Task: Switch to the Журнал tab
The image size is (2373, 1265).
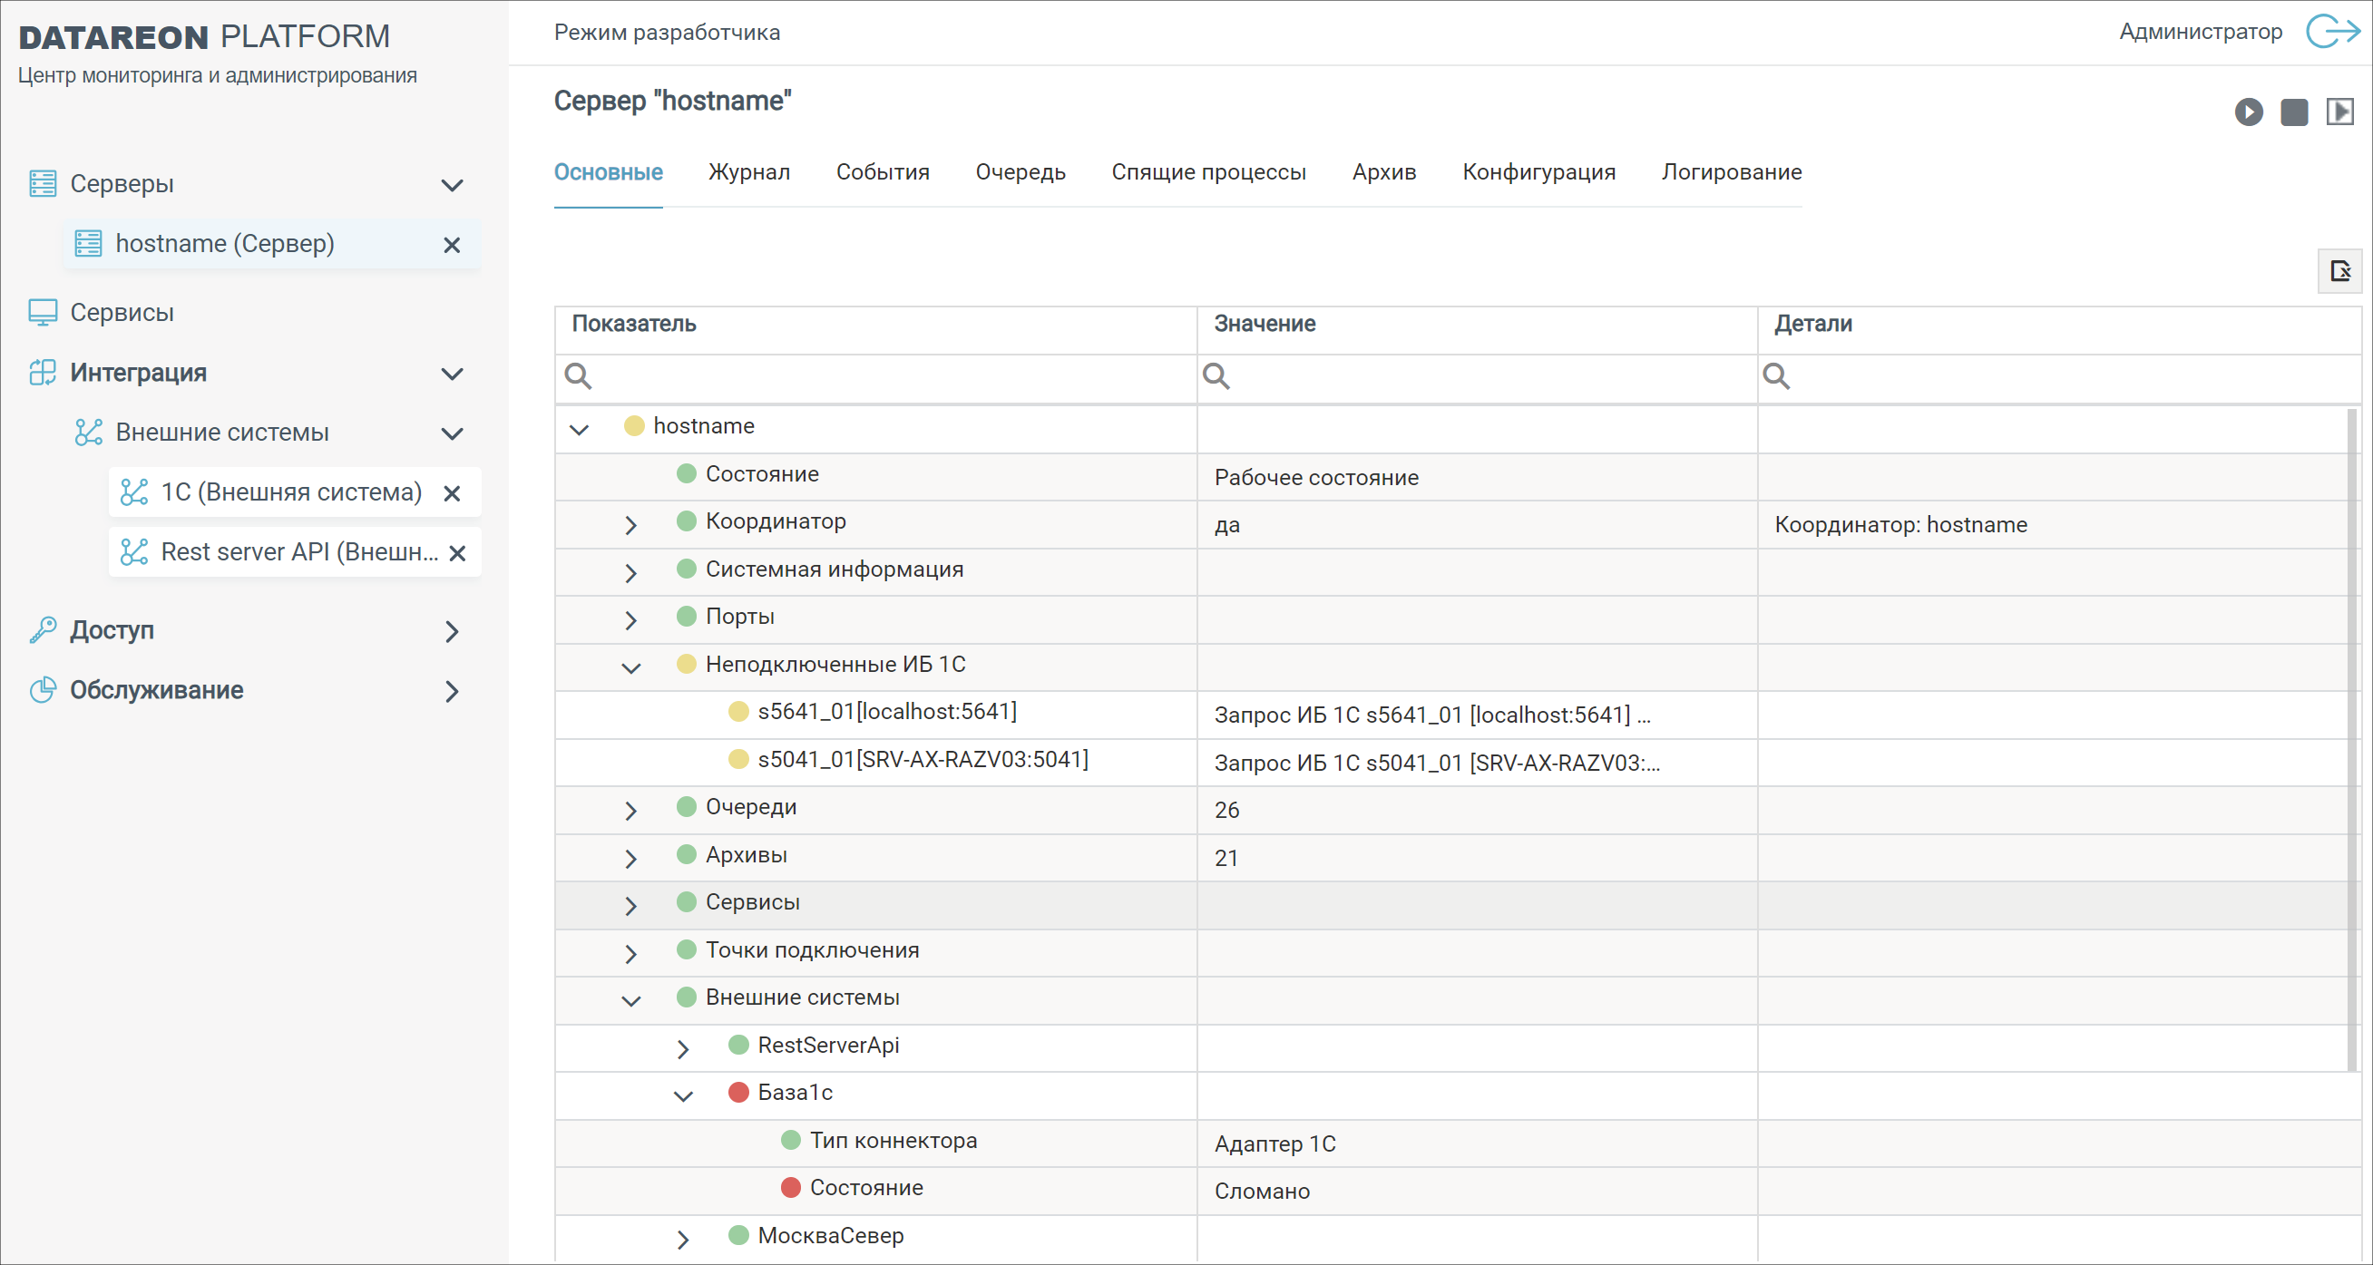Action: coord(749,172)
